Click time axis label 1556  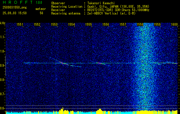pos(106,24)
